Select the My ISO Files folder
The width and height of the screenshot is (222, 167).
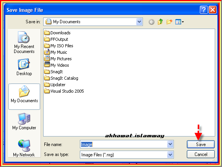click(x=58, y=46)
